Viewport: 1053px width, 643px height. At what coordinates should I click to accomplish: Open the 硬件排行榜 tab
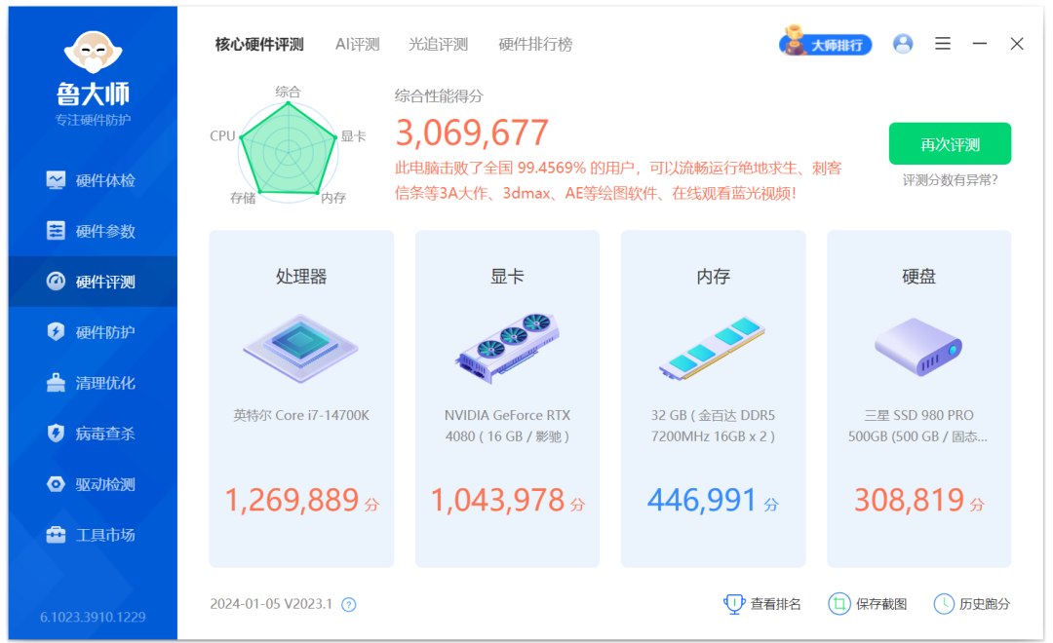(535, 44)
